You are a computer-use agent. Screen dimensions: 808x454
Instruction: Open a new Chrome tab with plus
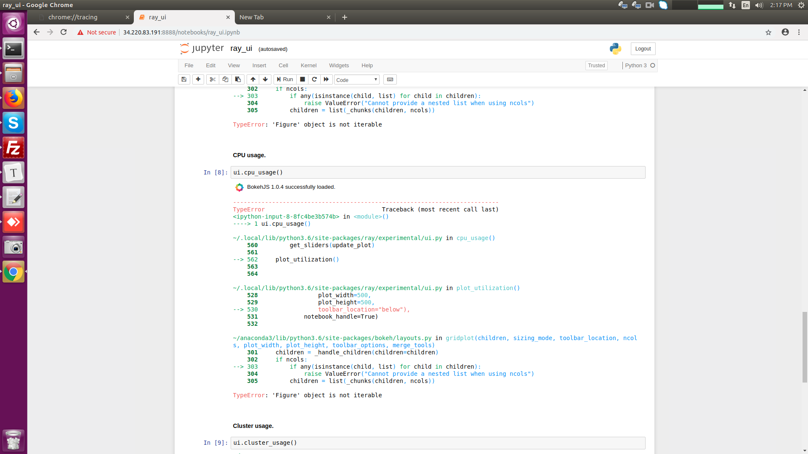pyautogui.click(x=345, y=17)
